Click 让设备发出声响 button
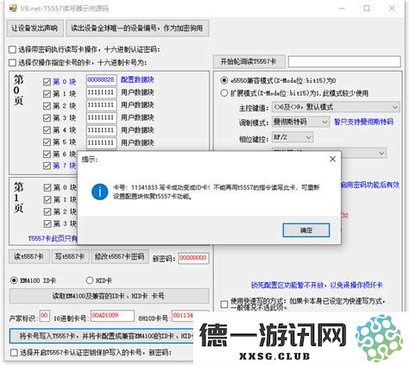Screen dimensions: 409x365 tap(35, 28)
